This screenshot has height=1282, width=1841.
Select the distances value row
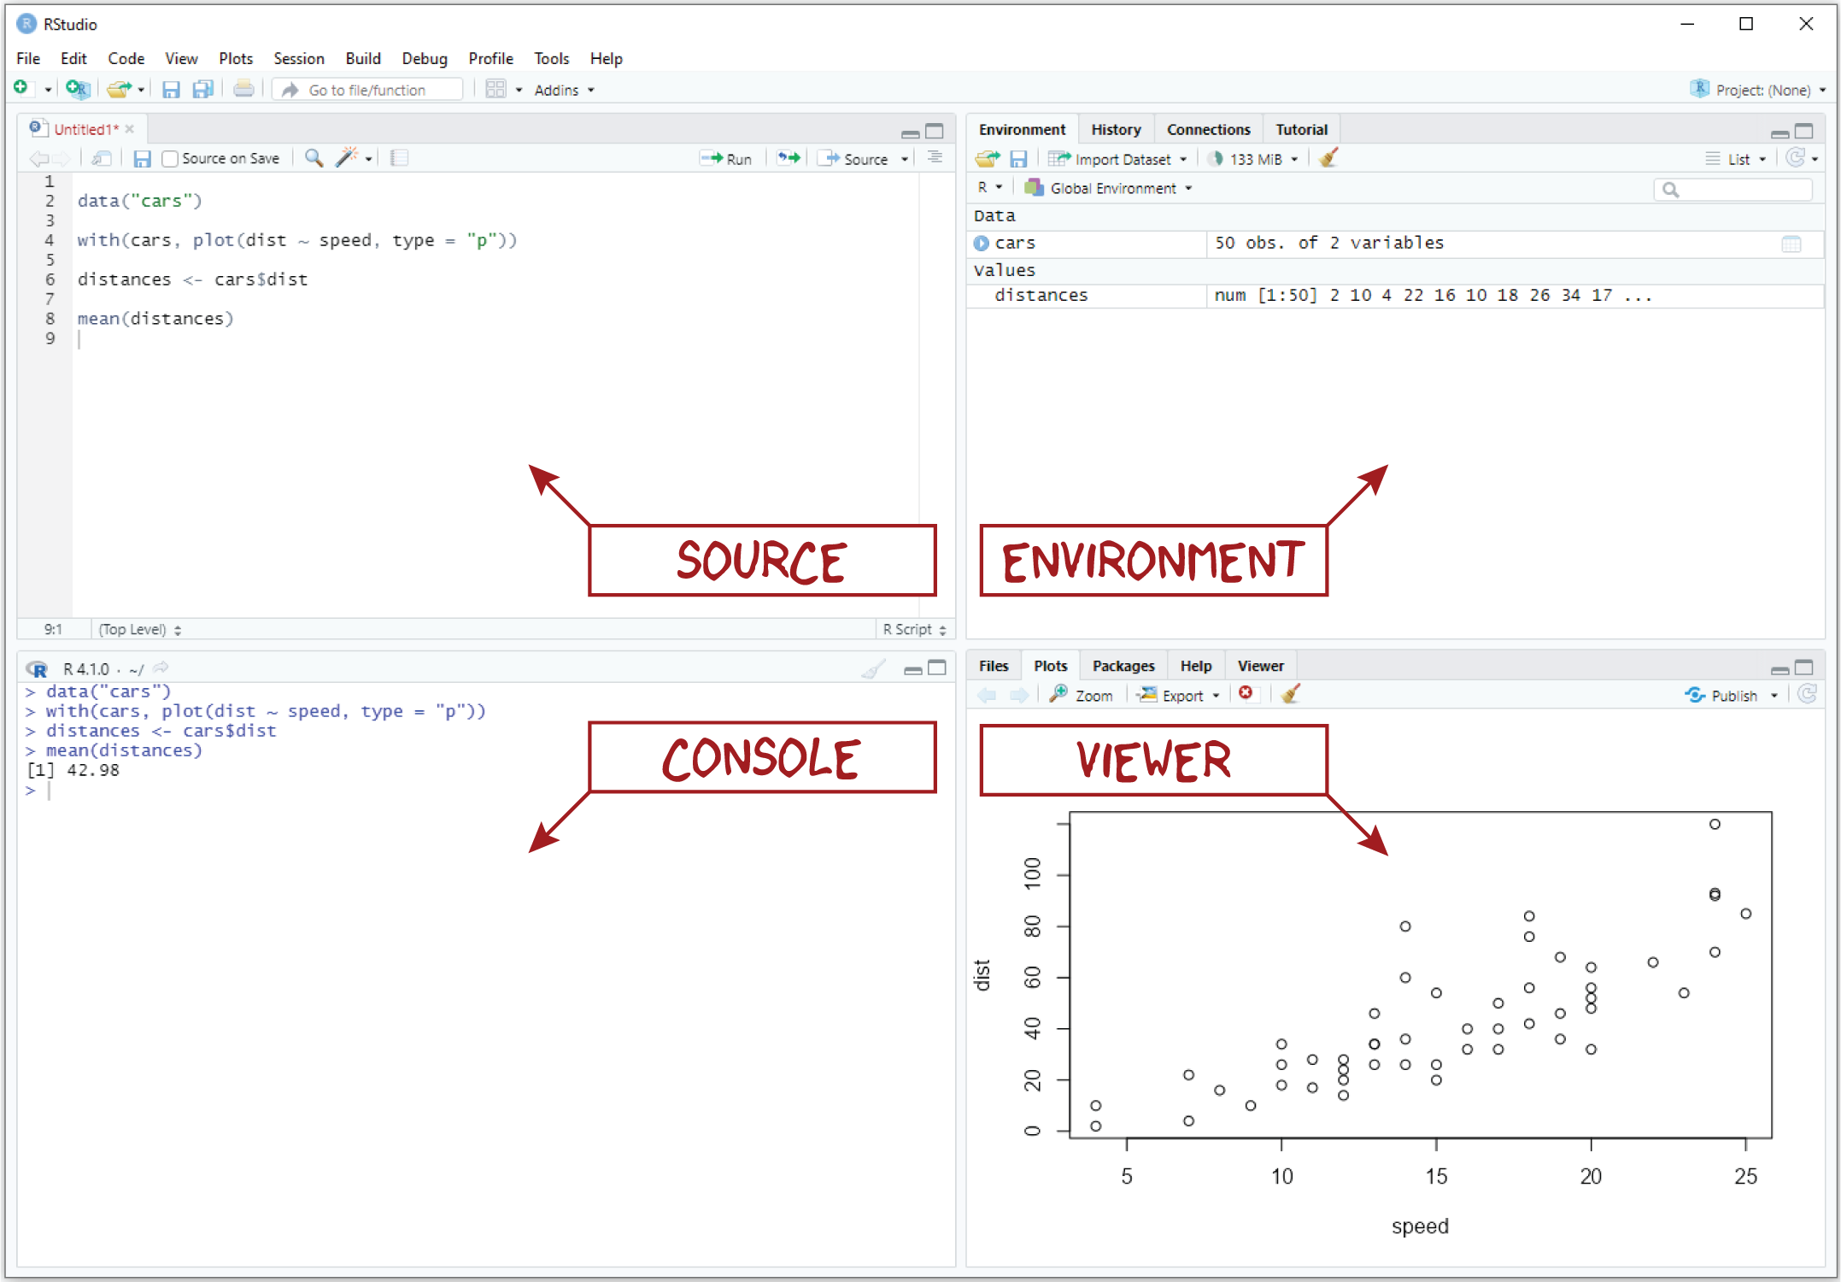(x=1395, y=296)
